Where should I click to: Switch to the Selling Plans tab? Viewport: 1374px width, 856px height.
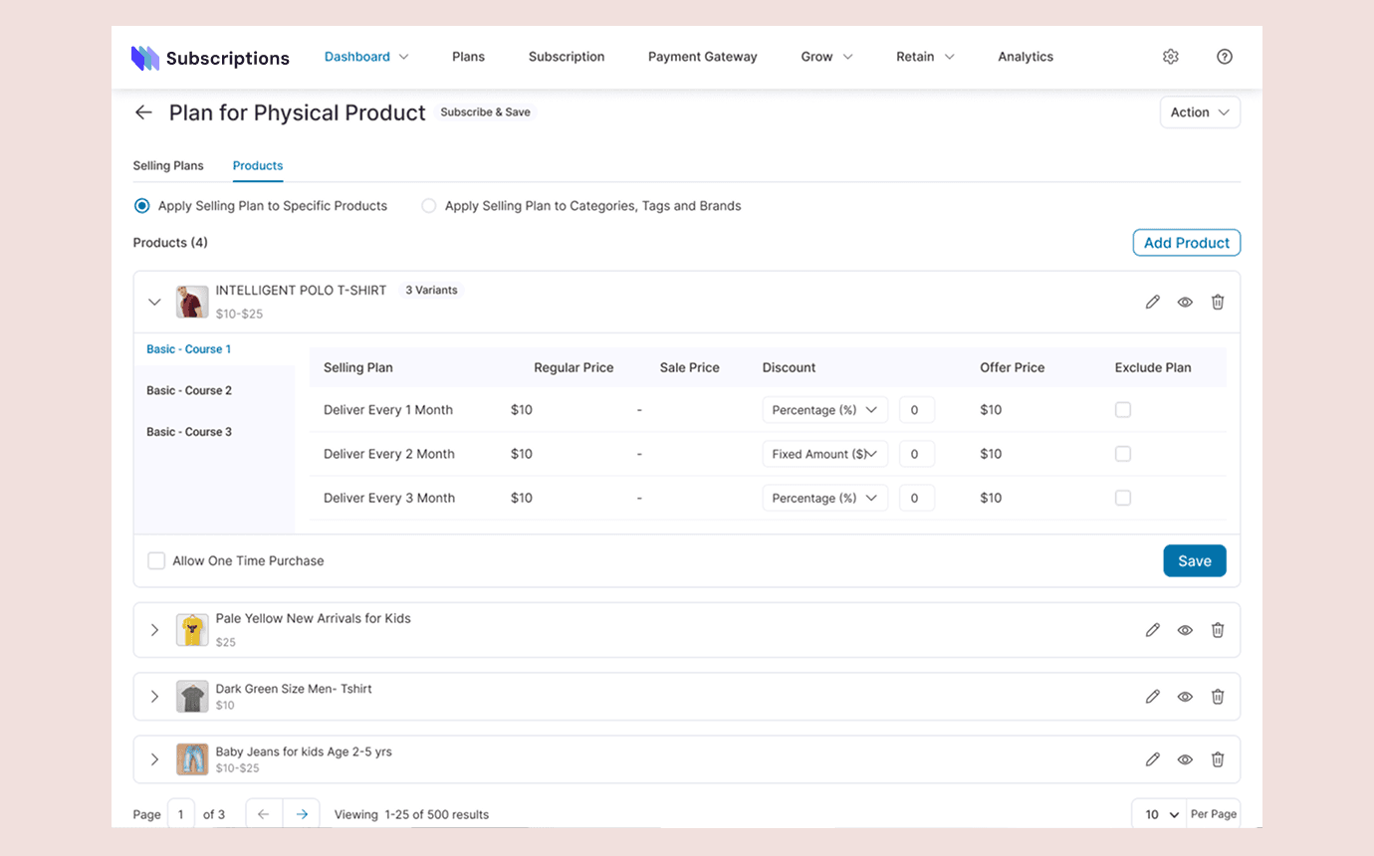(168, 165)
